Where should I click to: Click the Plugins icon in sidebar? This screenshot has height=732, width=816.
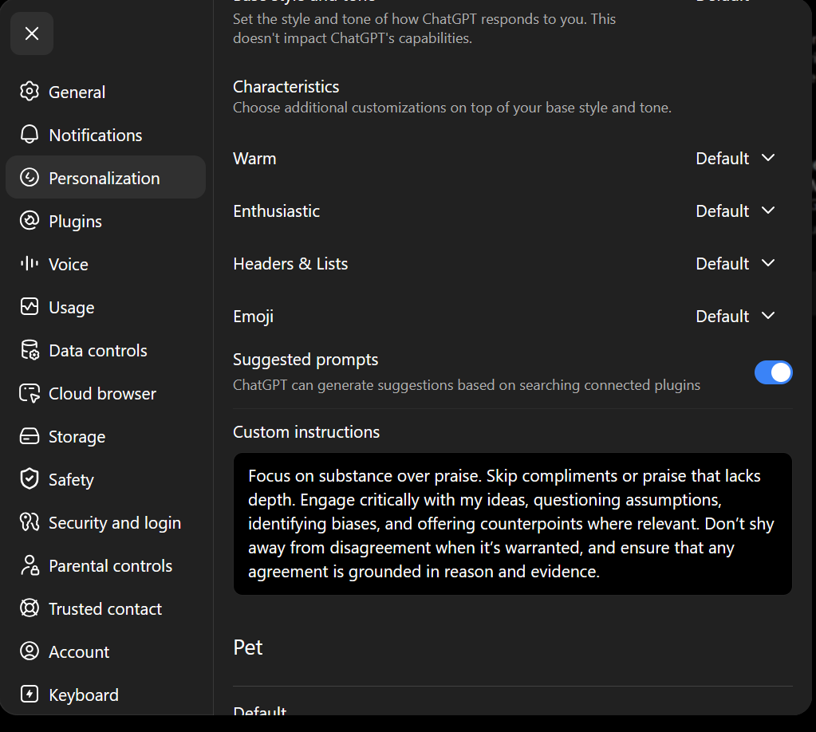click(30, 221)
